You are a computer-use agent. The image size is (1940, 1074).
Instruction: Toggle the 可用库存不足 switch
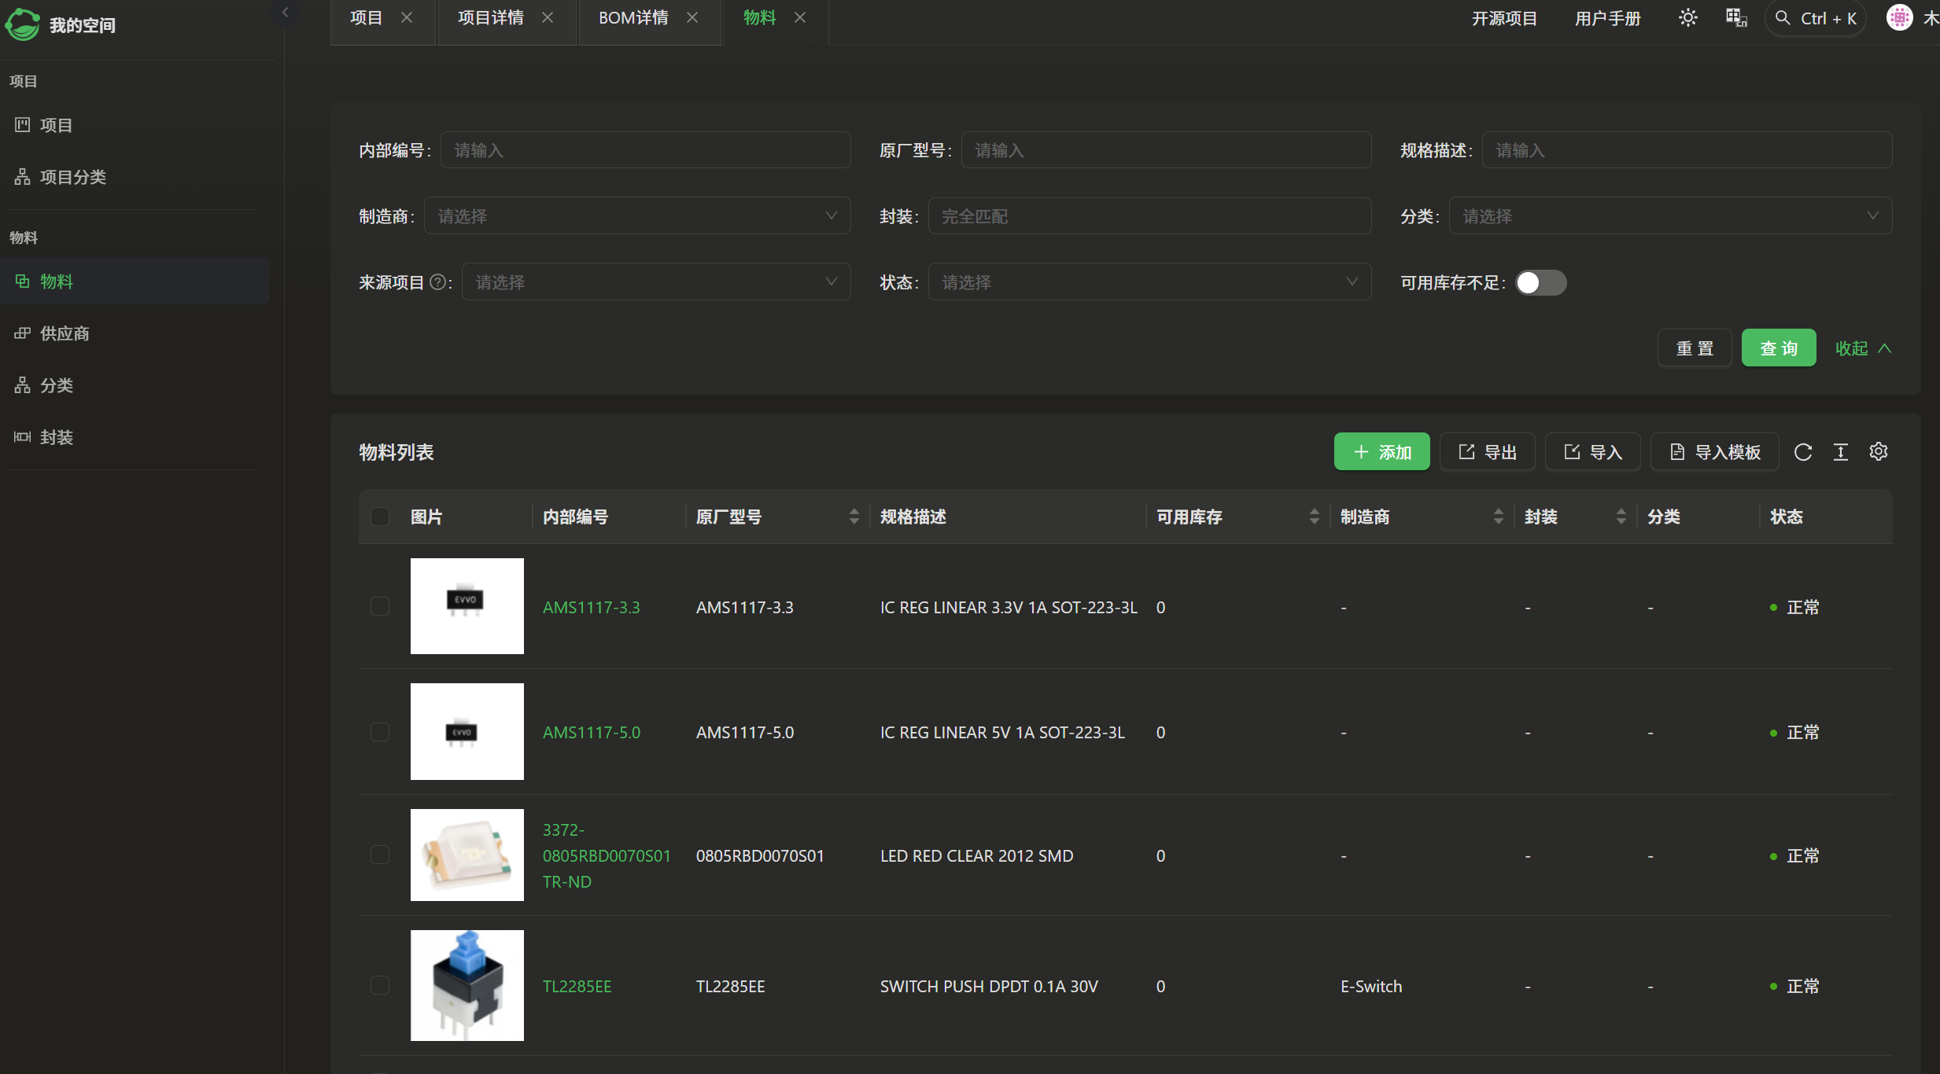coord(1540,282)
